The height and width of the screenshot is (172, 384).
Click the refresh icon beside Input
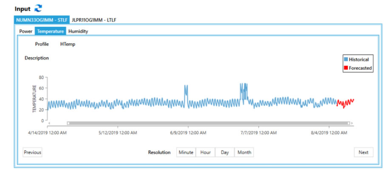coord(39,8)
